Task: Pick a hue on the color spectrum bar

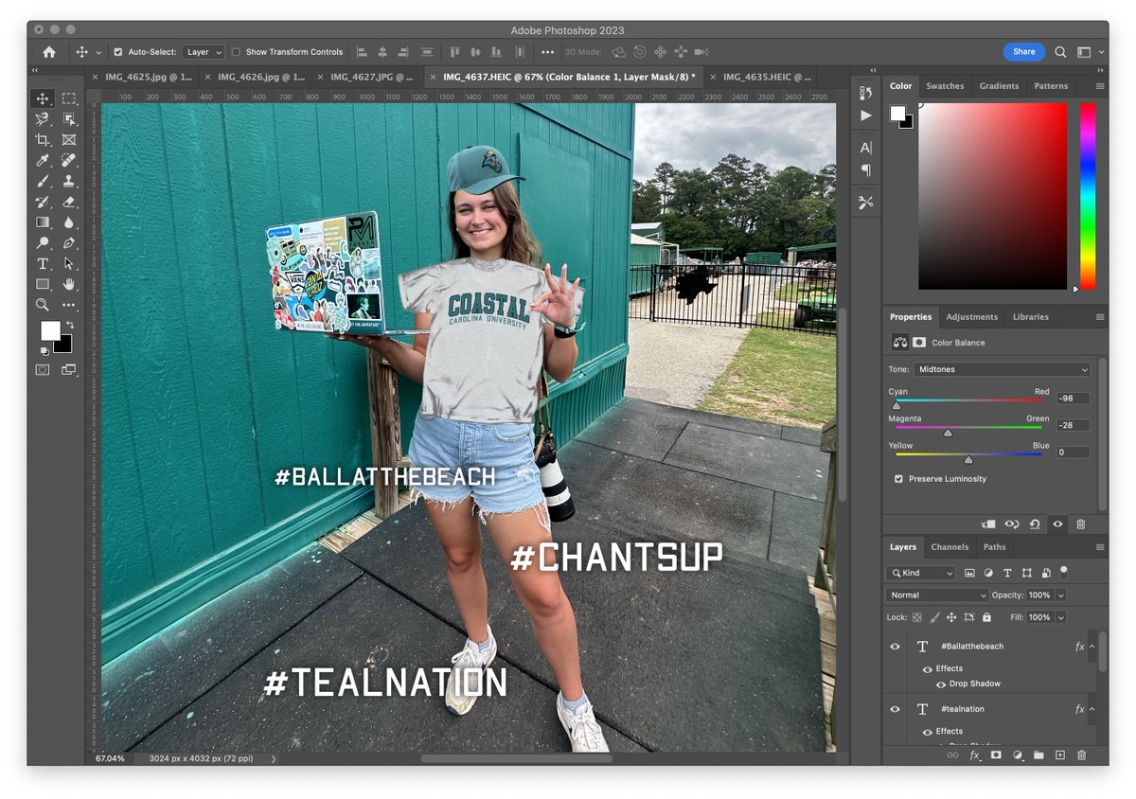Action: [x=1088, y=196]
